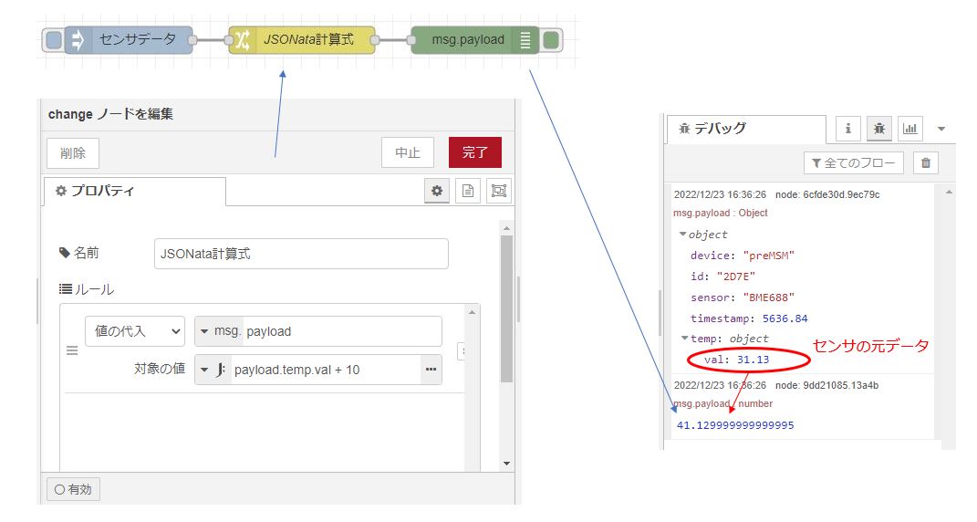This screenshot has width=977, height=522.
Task: Open the 値の代入 rule action dropdown
Action: (135, 331)
